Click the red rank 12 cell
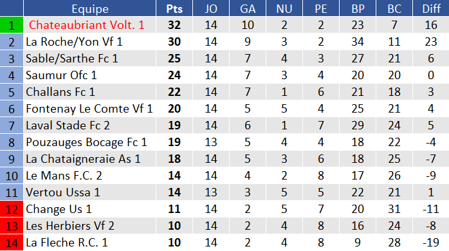 [x=12, y=209]
